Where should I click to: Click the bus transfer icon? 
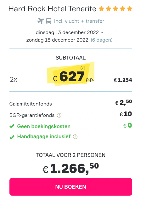pyautogui.click(x=48, y=21)
